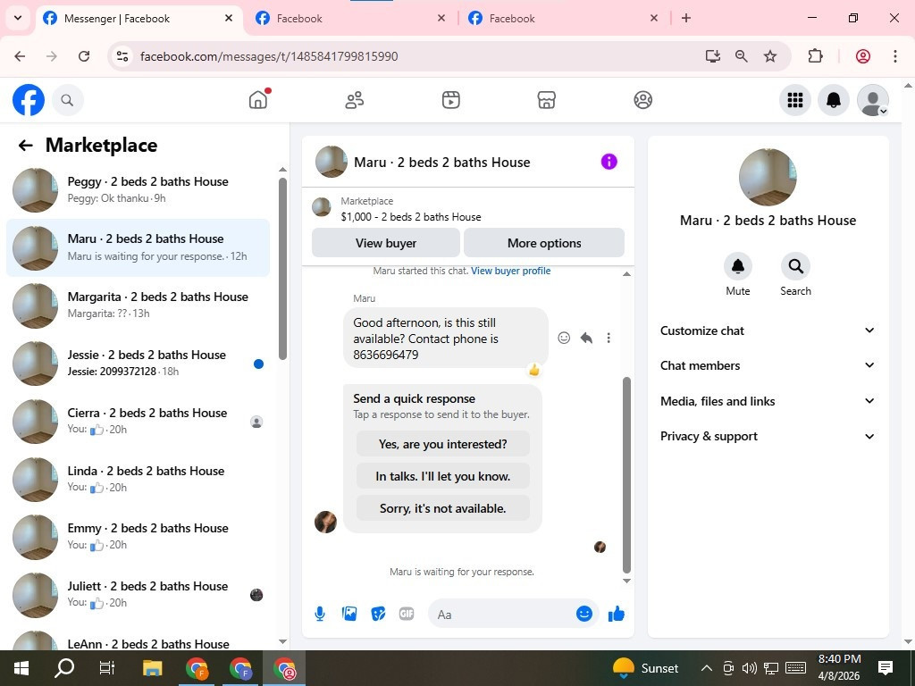Send a thumbs-up like
The height and width of the screenshot is (686, 915).
617,614
